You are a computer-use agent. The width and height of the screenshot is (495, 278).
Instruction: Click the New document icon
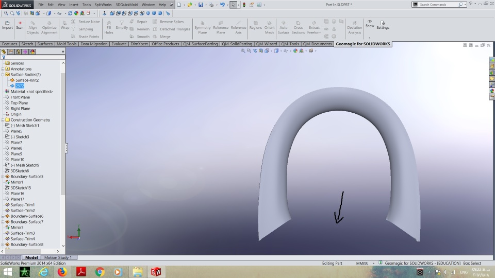179,5
